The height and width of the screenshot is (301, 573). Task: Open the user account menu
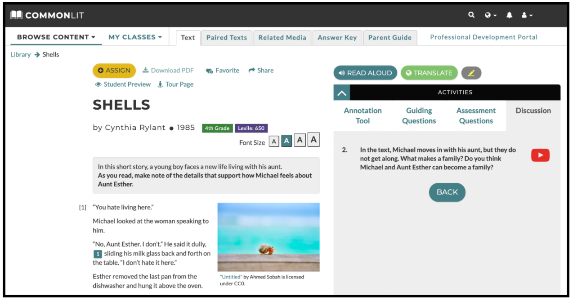pyautogui.click(x=527, y=15)
